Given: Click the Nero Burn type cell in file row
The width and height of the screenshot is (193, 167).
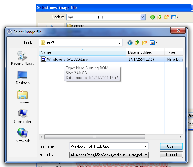Looking at the screenshot, I should (x=175, y=59).
